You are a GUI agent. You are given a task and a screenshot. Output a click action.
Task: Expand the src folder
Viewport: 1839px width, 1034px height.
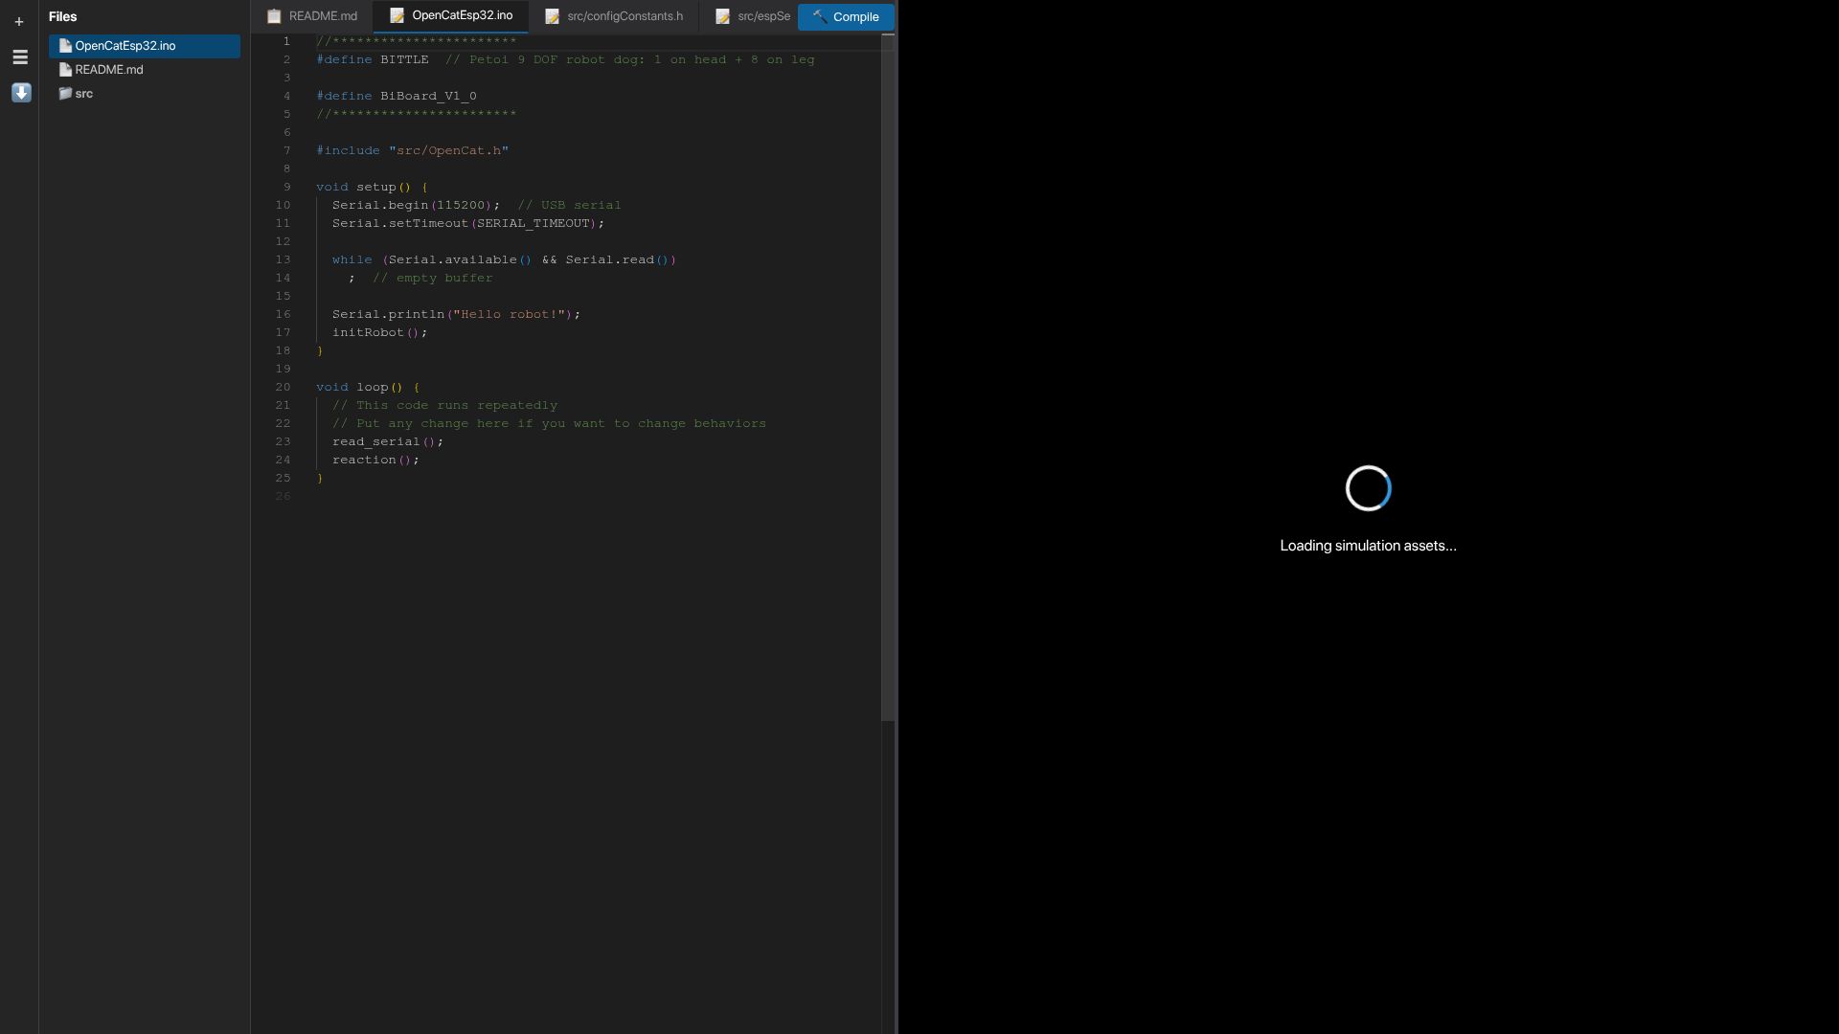(145, 94)
